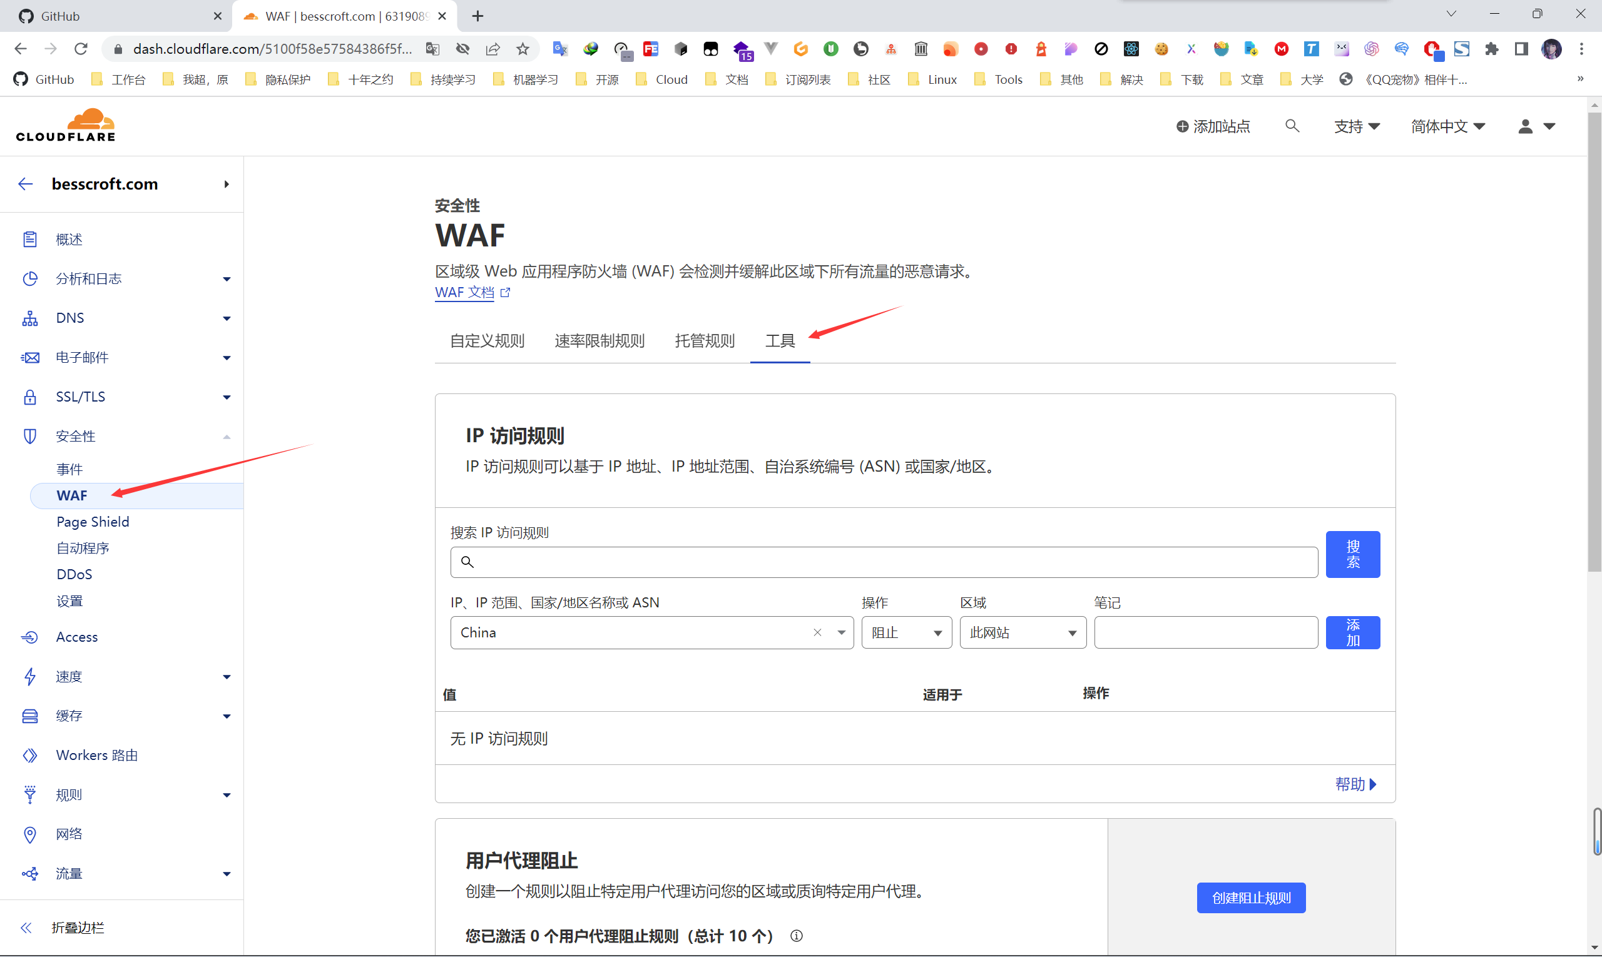This screenshot has height=957, width=1602.
Task: Open the browser extensions puzzle icon
Action: (x=1491, y=49)
